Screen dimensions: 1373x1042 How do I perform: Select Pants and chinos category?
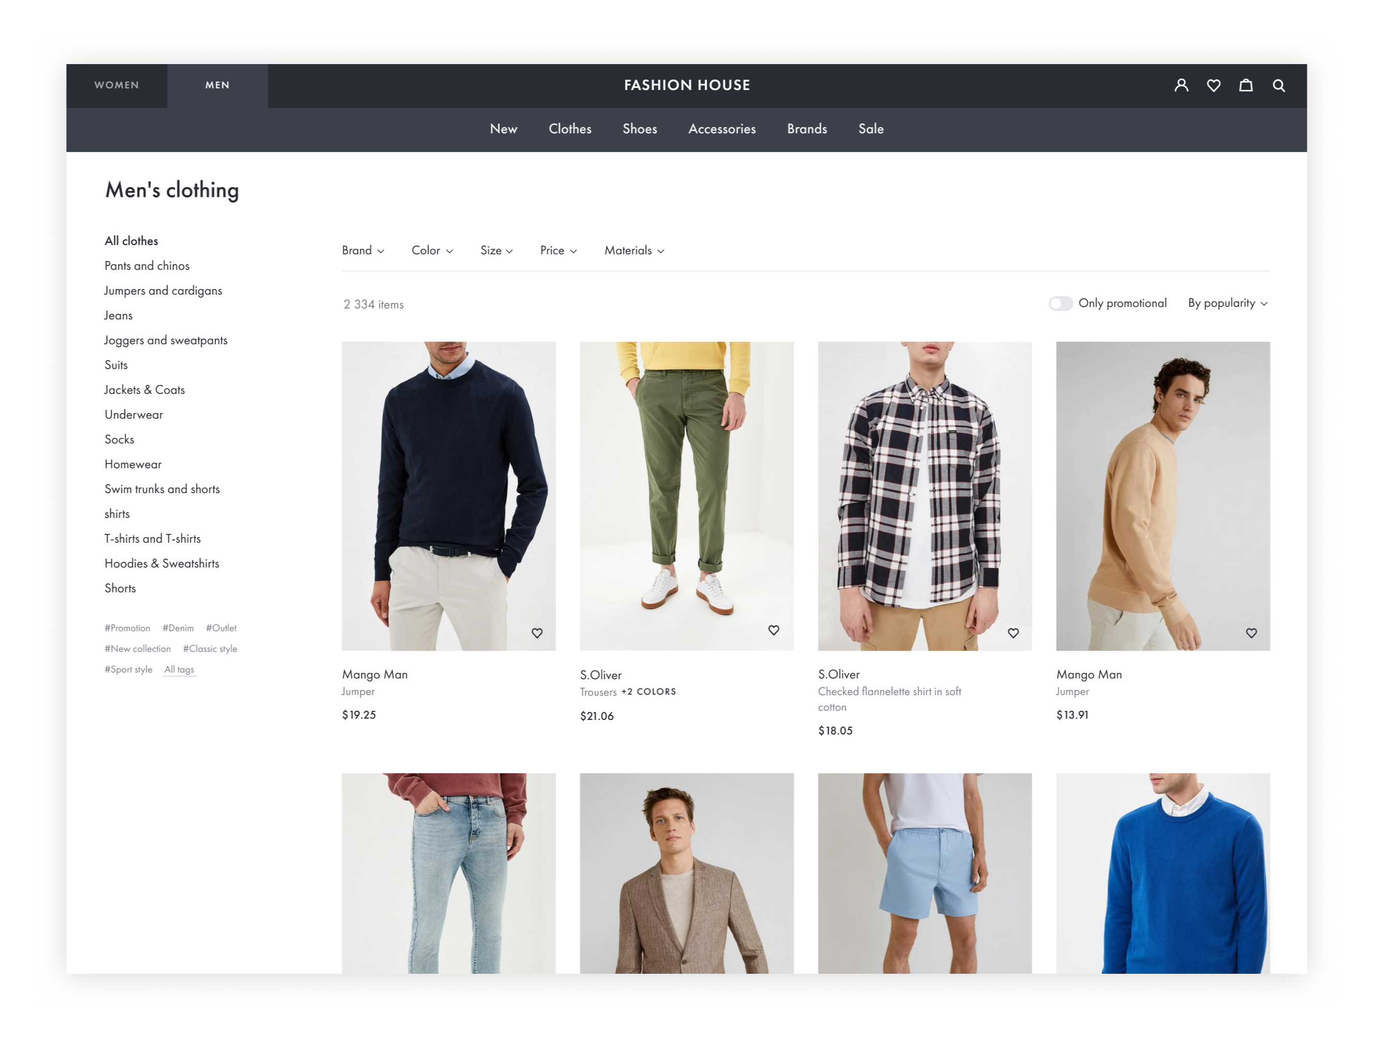click(x=147, y=266)
